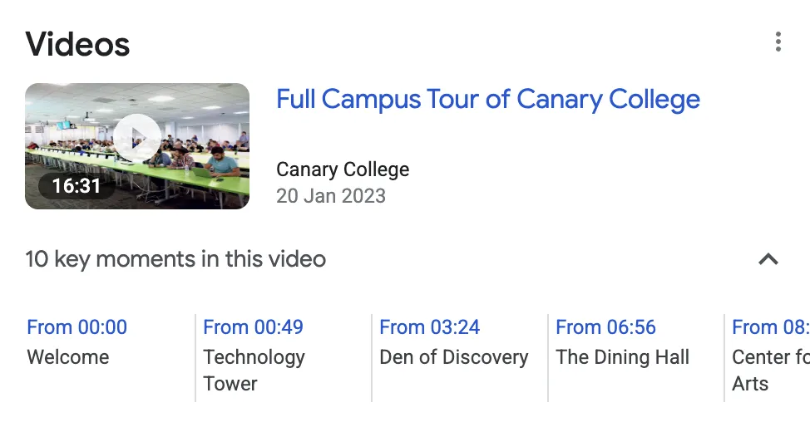Select the Den of Discovery key moment
Viewport: 810px width, 432px height.
click(454, 357)
